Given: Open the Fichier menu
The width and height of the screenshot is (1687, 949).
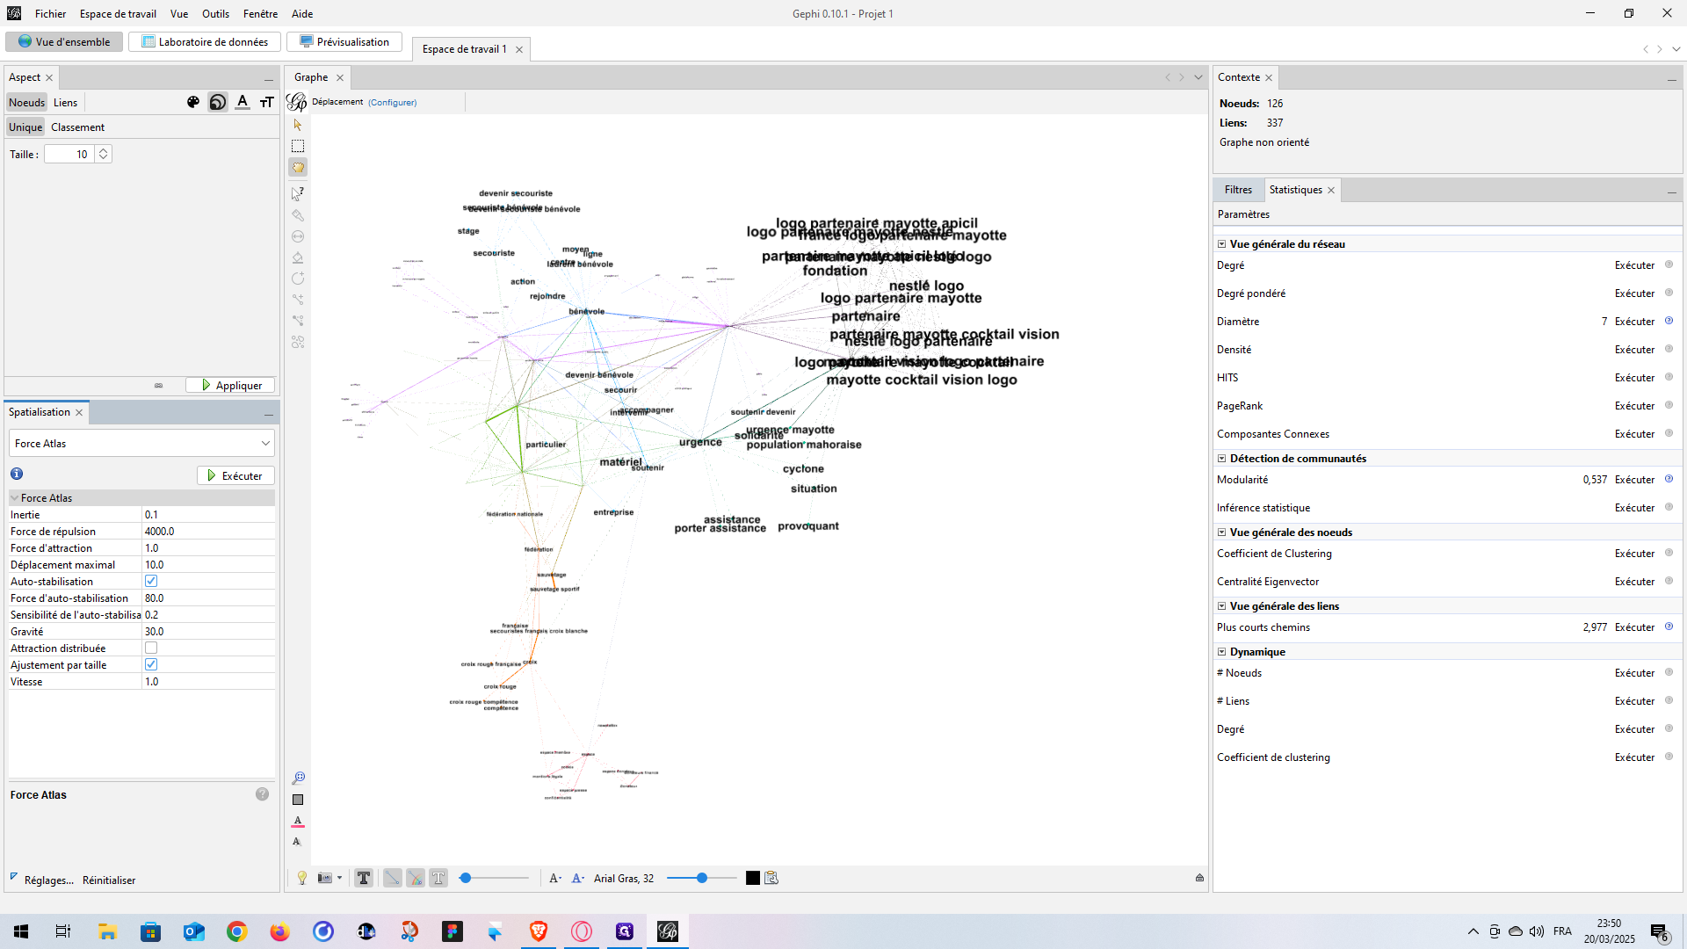Looking at the screenshot, I should tap(51, 13).
